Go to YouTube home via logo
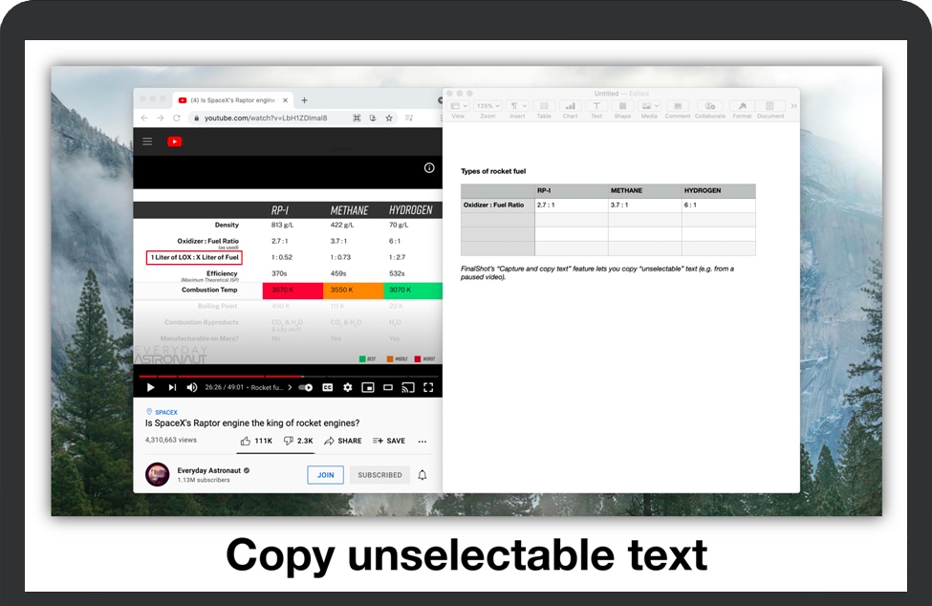Viewport: 932px width, 606px height. tap(174, 141)
